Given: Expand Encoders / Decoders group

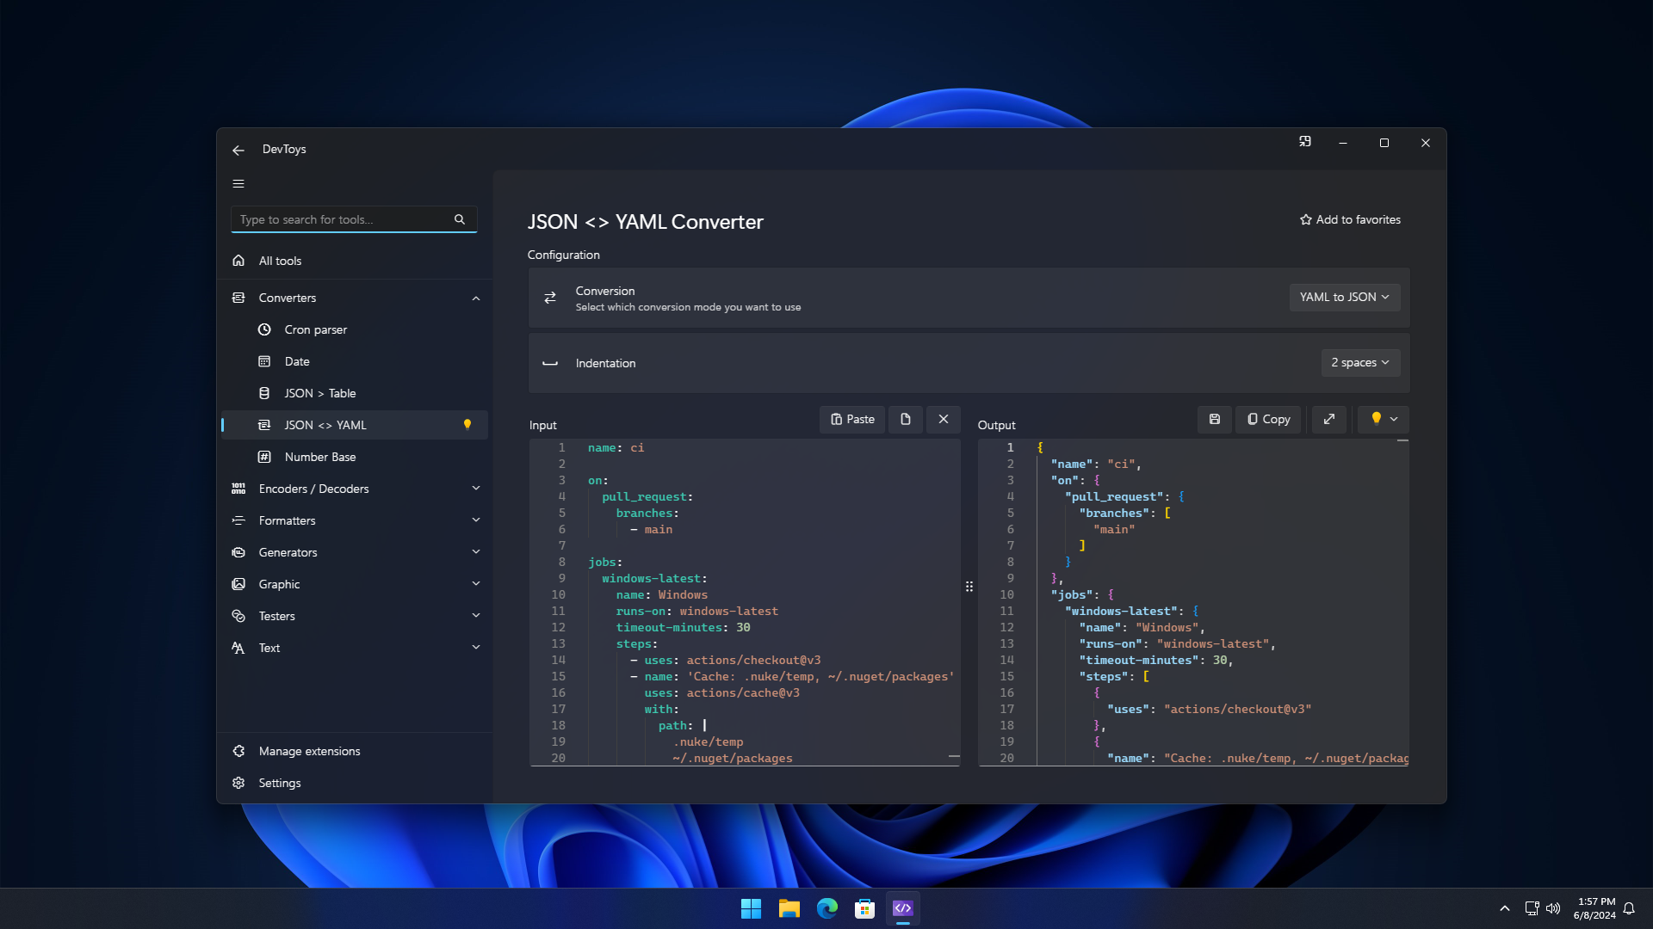Looking at the screenshot, I should click(355, 489).
